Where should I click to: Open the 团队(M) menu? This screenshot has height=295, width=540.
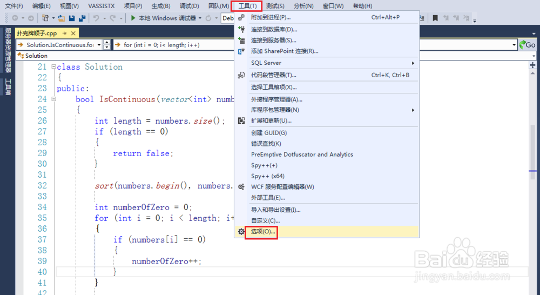coord(219,6)
